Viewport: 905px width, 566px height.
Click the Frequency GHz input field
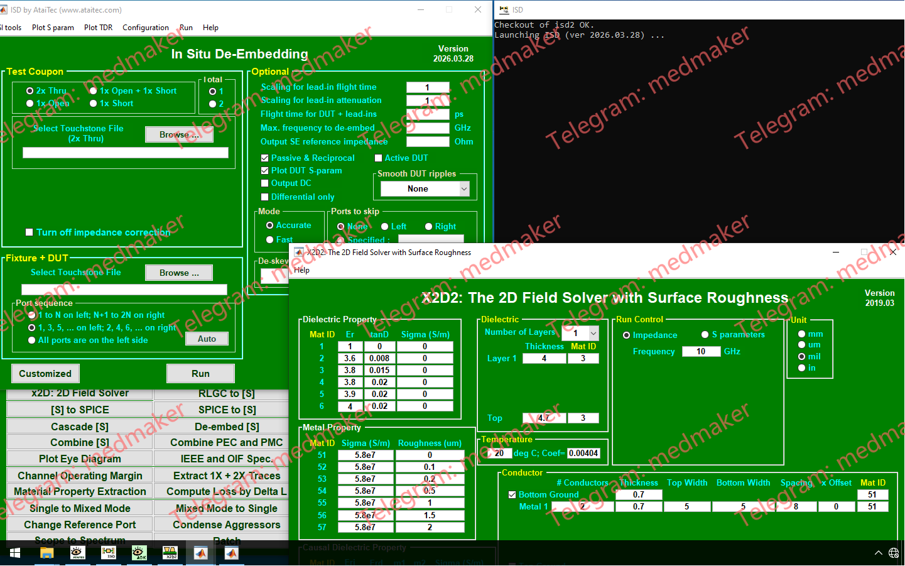(701, 352)
